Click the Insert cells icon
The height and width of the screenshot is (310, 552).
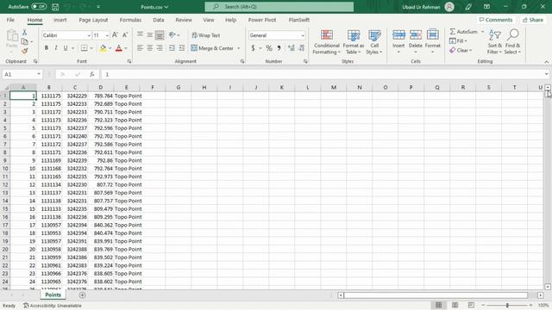tap(398, 34)
